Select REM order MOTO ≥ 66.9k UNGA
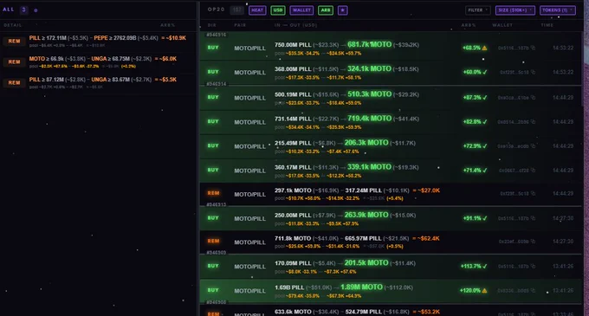Screen dimensions: 589x316 (99, 62)
